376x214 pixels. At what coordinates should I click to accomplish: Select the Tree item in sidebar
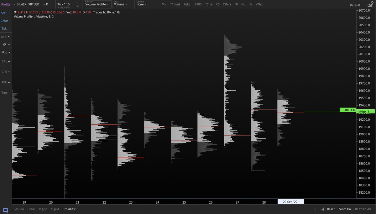point(4,92)
